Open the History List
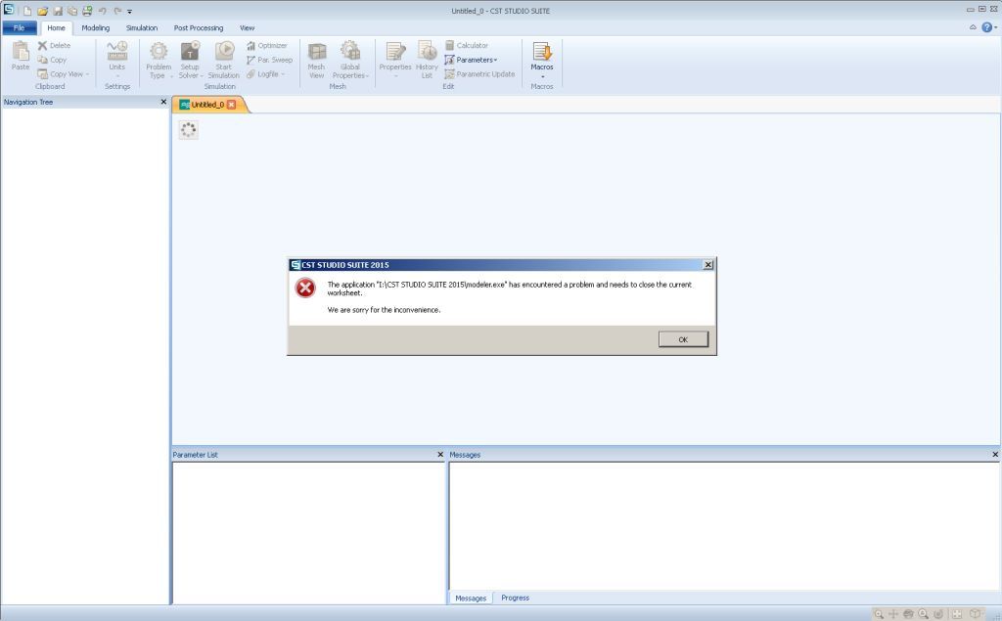 coord(427,60)
